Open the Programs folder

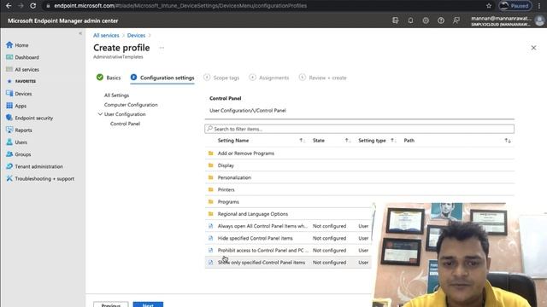click(228, 202)
